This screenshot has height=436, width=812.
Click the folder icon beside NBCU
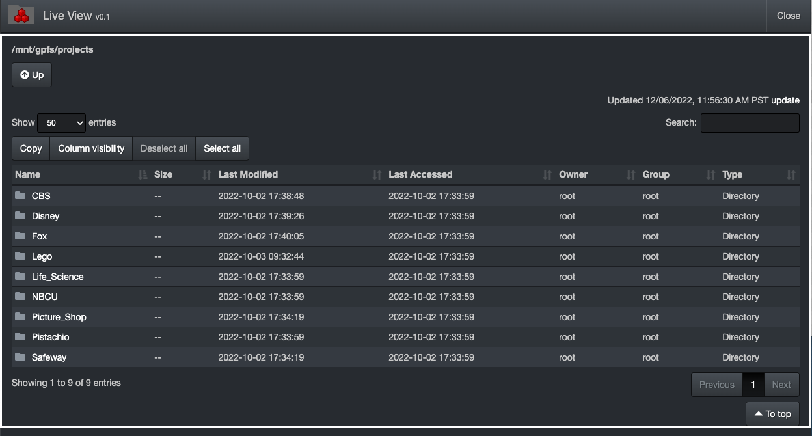20,296
